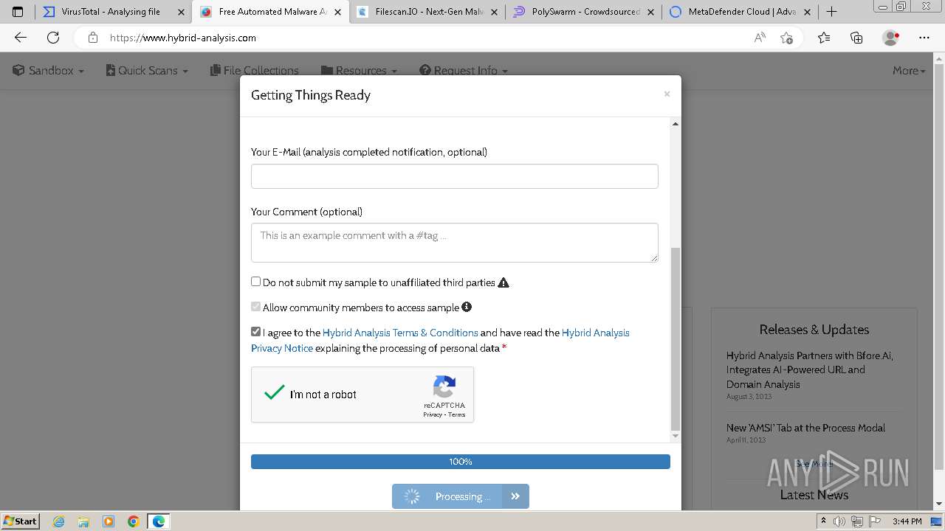This screenshot has width=945, height=531.
Task: Tick 'Do not submit my sample' checkbox
Action: point(256,282)
